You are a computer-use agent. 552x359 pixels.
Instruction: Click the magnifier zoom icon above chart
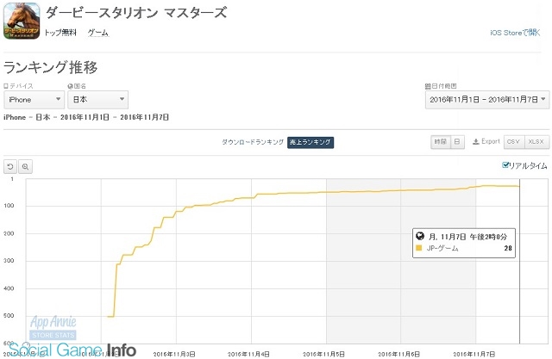click(25, 166)
